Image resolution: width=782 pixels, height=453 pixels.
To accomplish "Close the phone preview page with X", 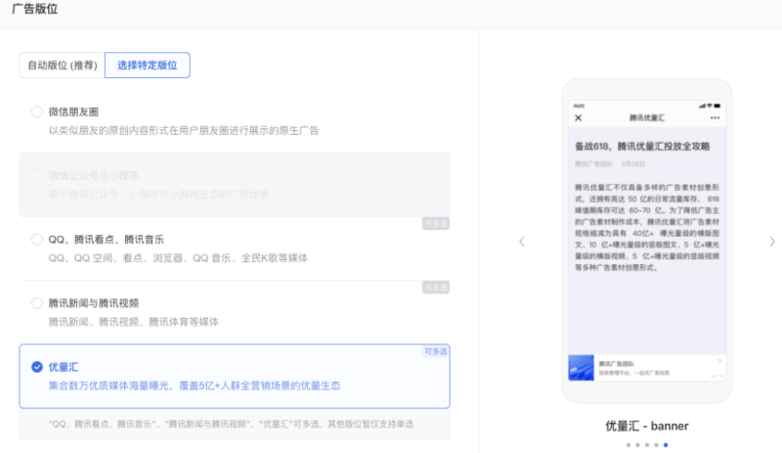I will [579, 117].
